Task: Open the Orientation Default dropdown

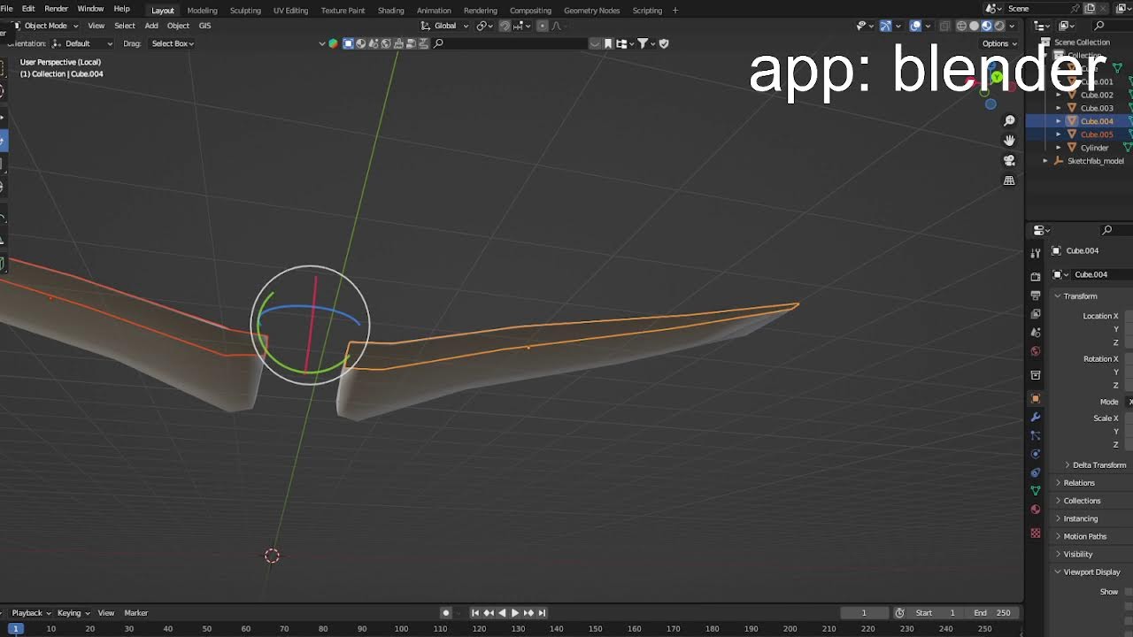Action: click(82, 43)
